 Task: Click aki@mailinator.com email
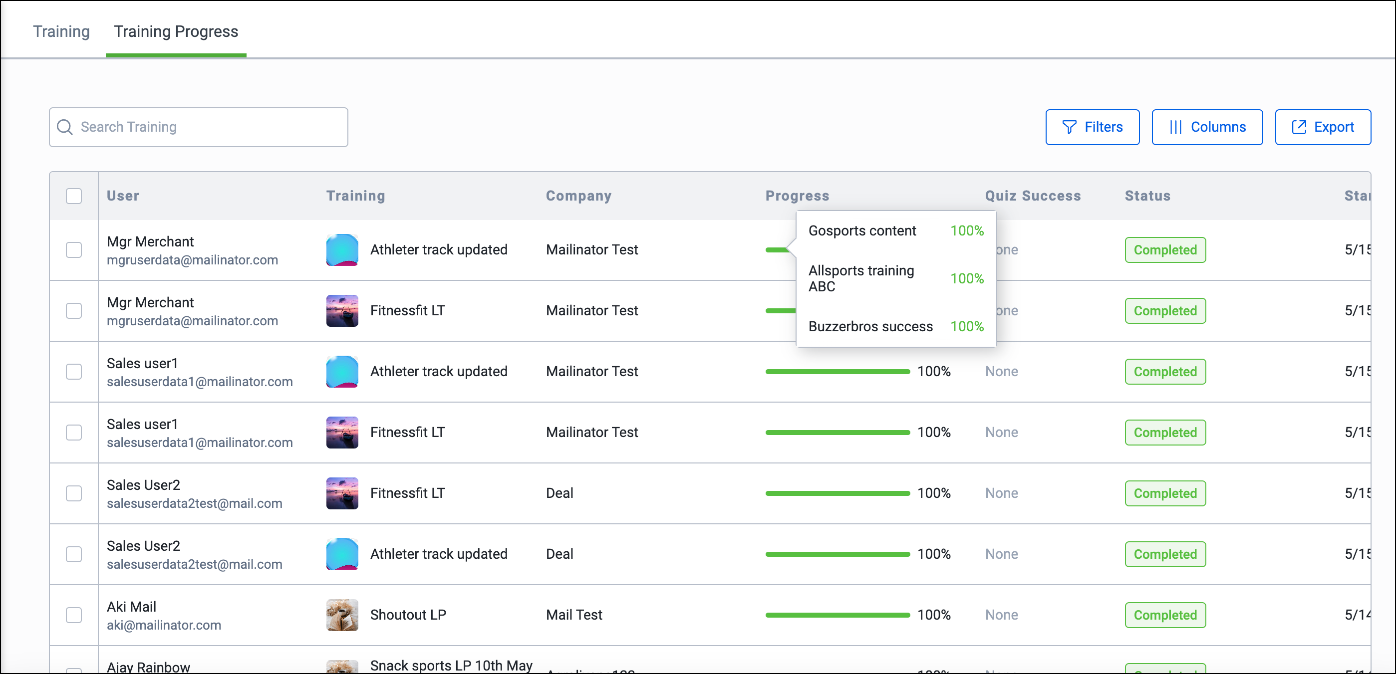(x=164, y=625)
